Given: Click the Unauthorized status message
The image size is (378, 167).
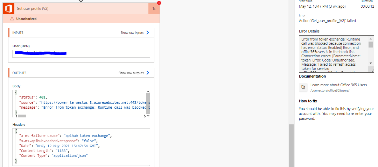Looking at the screenshot, I should (x=27, y=19).
